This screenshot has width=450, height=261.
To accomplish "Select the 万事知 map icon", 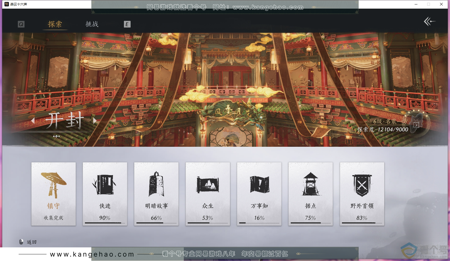I will click(x=259, y=184).
